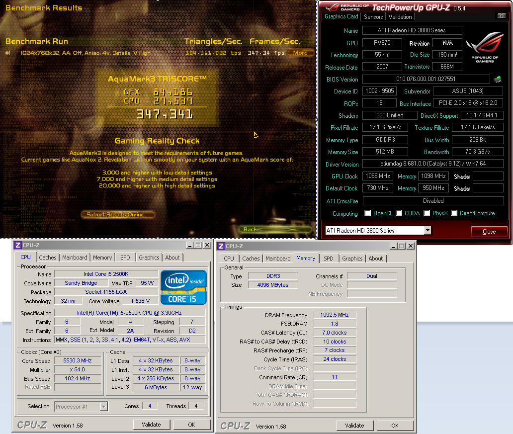Click the CAS# Latency 7.0 clocks value
This screenshot has height=434, width=513.
click(335, 333)
